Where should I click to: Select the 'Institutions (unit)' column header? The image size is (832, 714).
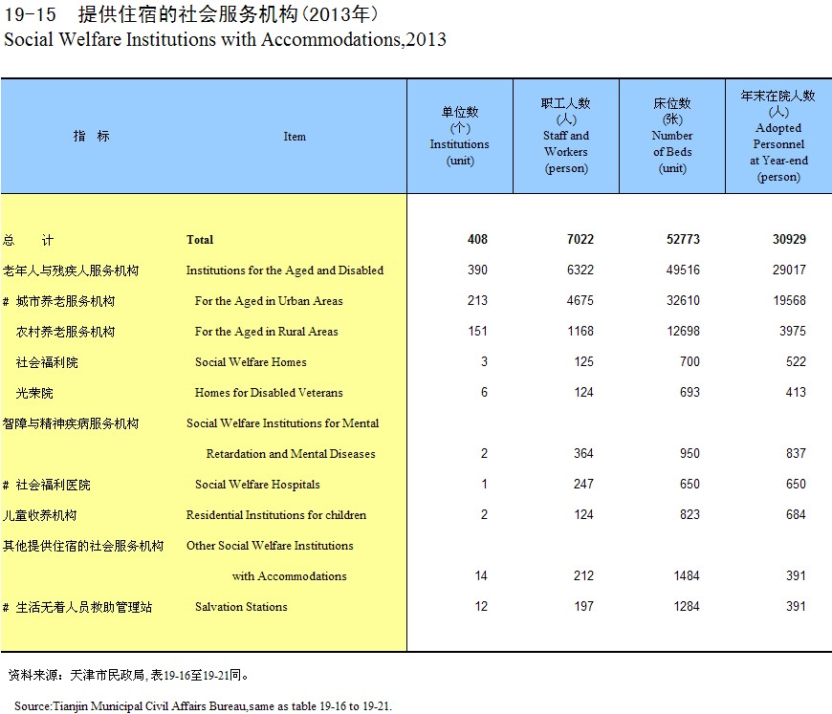(459, 136)
